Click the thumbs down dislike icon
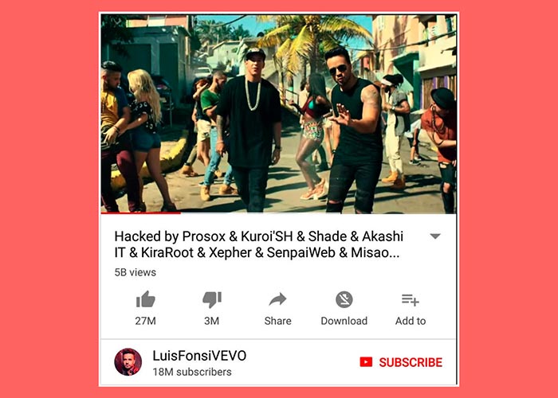Image resolution: width=558 pixels, height=398 pixels. [x=212, y=299]
